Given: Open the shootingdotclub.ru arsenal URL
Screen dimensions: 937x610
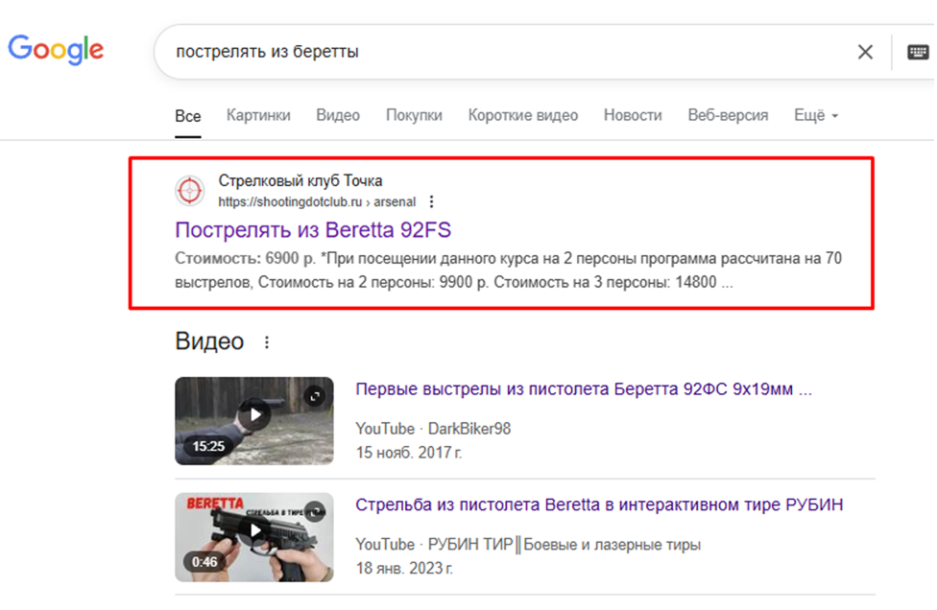Looking at the screenshot, I should tap(317, 201).
